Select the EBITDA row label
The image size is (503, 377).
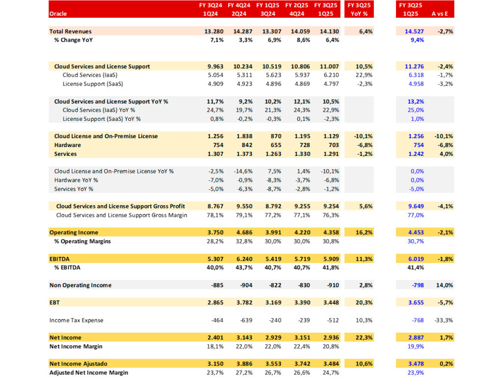pyautogui.click(x=60, y=259)
